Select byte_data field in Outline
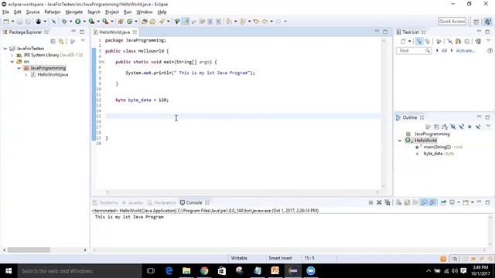 433,154
